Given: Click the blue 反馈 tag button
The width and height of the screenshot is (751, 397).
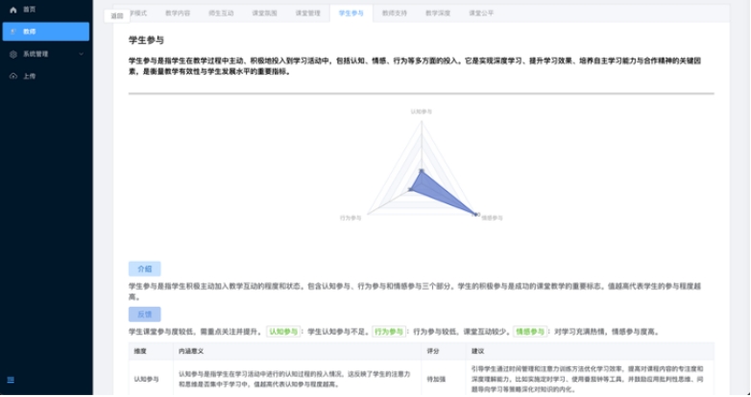Looking at the screenshot, I should [x=144, y=315].
